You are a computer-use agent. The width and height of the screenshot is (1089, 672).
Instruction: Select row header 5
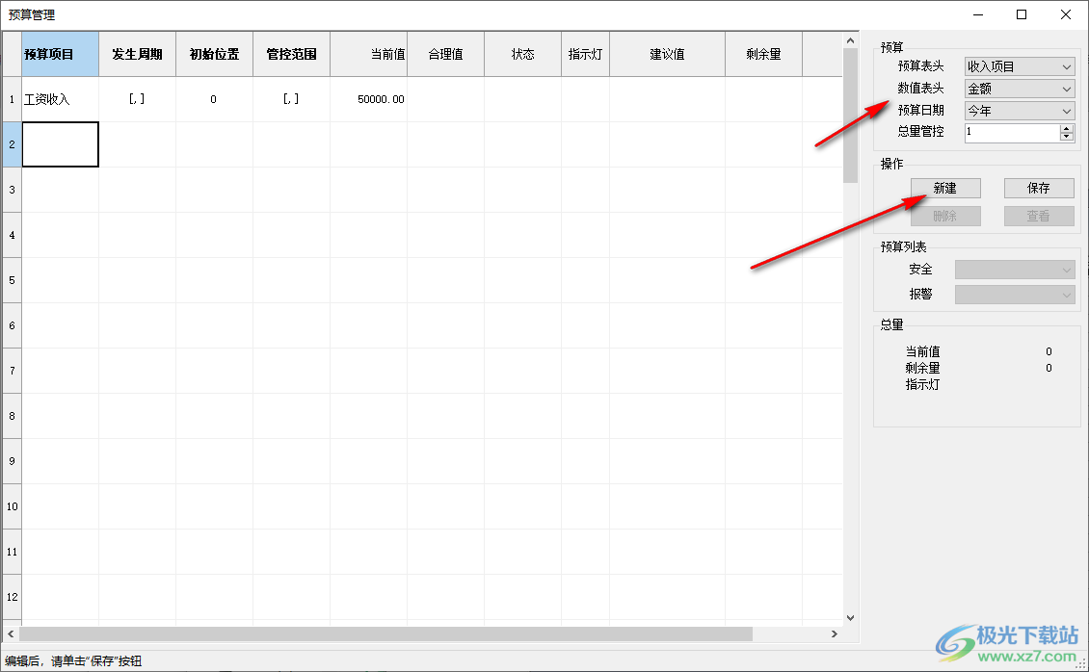pos(12,280)
